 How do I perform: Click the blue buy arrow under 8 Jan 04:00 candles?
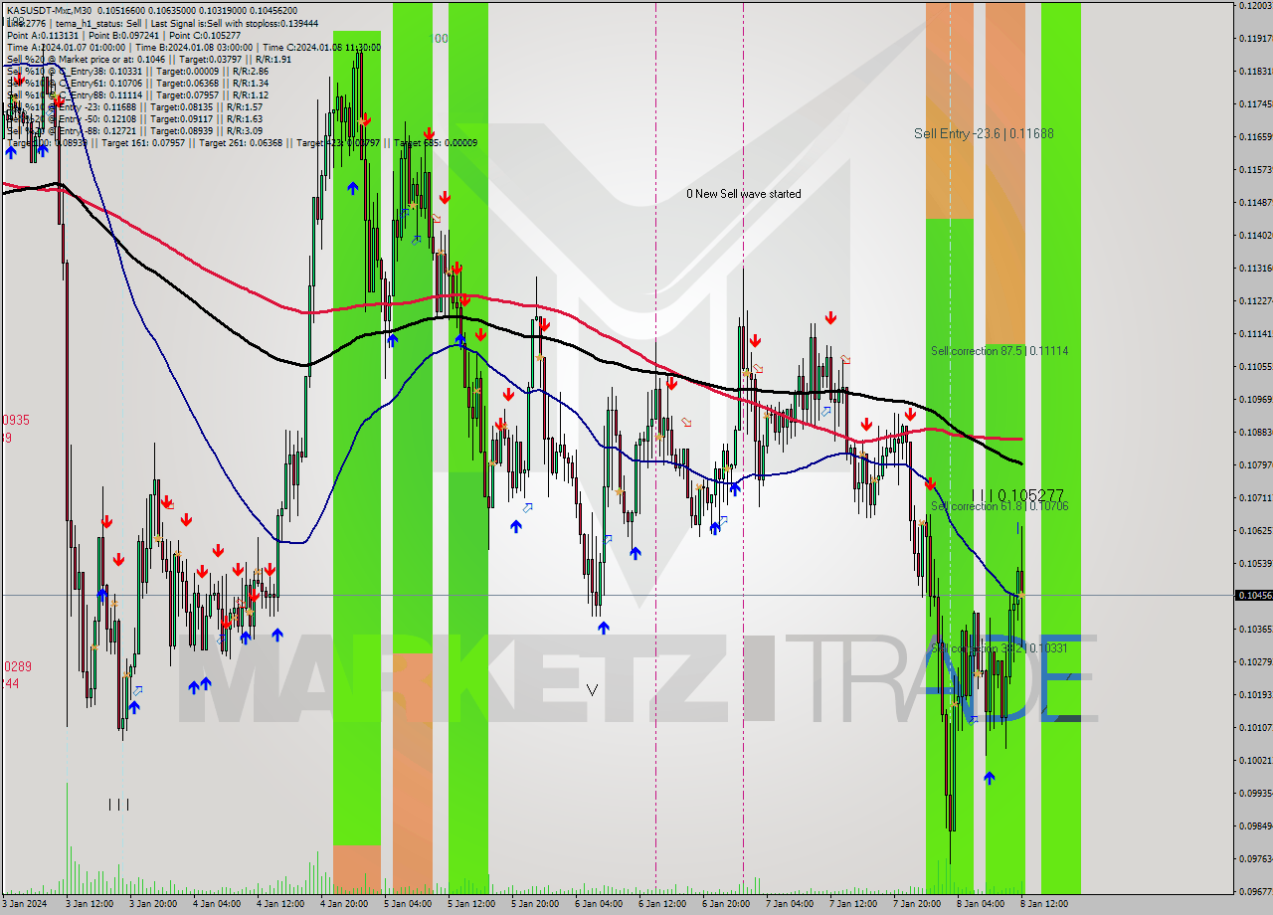click(989, 778)
